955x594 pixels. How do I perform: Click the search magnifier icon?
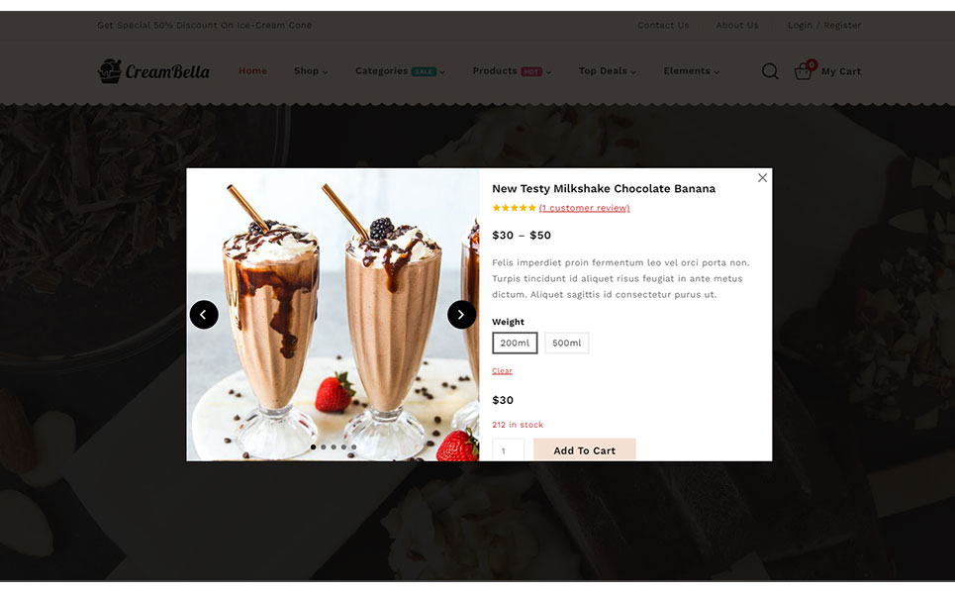770,71
